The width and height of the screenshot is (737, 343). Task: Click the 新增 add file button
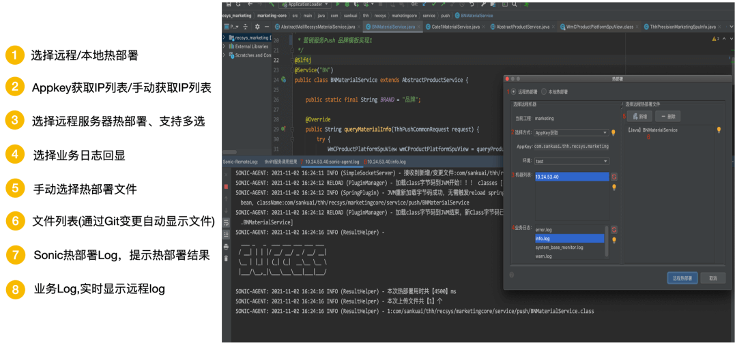point(639,117)
